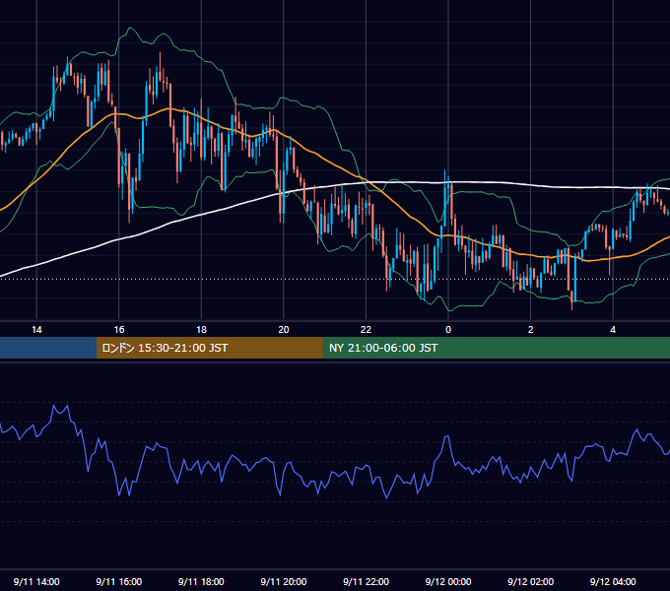Click the hour label 20 on the price chart axis
The image size is (670, 591).
point(284,330)
